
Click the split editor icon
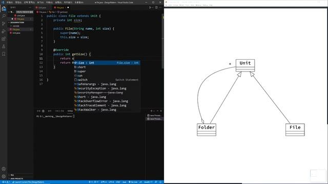point(156,8)
